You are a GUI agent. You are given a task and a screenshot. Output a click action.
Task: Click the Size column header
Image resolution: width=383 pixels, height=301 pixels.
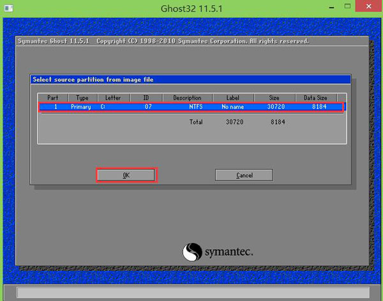pyautogui.click(x=274, y=98)
